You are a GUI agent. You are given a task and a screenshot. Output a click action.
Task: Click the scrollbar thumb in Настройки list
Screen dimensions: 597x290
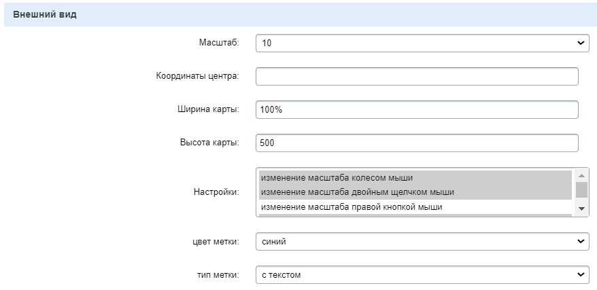pyautogui.click(x=581, y=188)
